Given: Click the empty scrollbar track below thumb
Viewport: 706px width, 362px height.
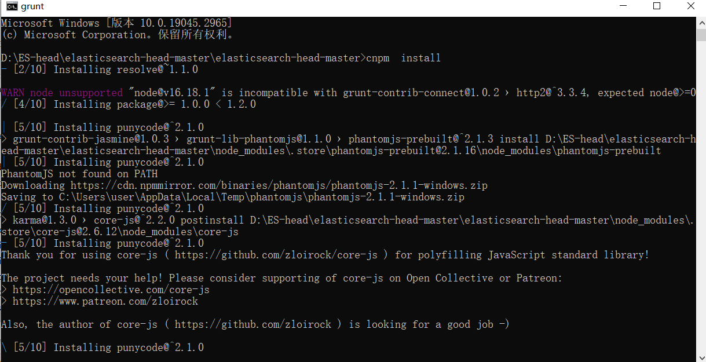Looking at the screenshot, I should click(x=700, y=203).
